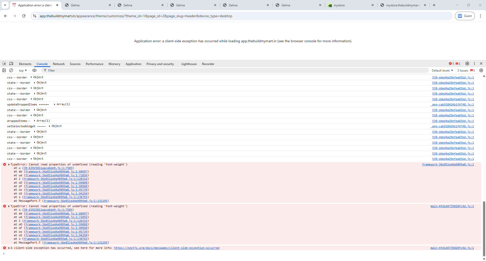Close the mystore.thebuildmymart tab
The image size is (486, 261).
(425, 5)
